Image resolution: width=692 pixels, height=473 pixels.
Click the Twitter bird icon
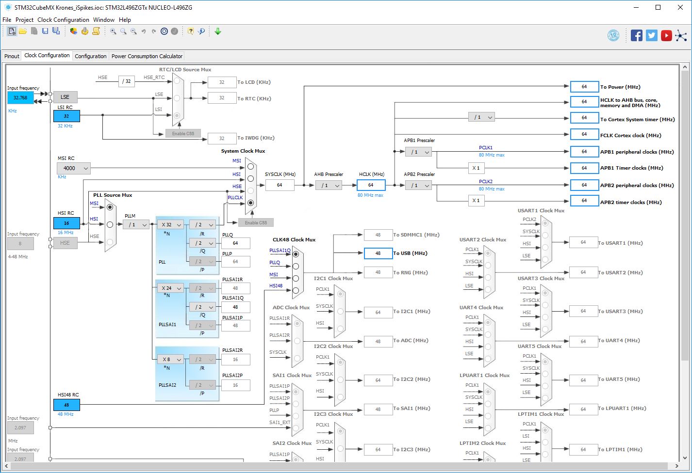(x=652, y=35)
